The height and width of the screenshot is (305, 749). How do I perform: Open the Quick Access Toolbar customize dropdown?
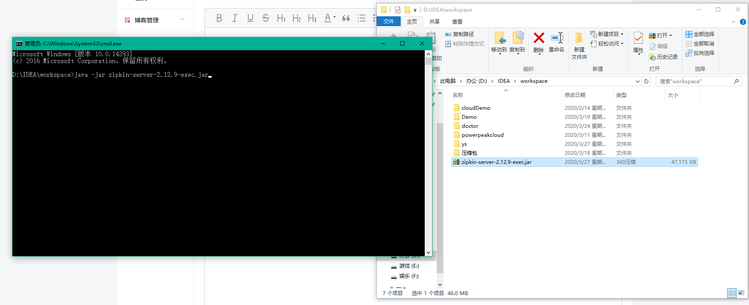415,10
